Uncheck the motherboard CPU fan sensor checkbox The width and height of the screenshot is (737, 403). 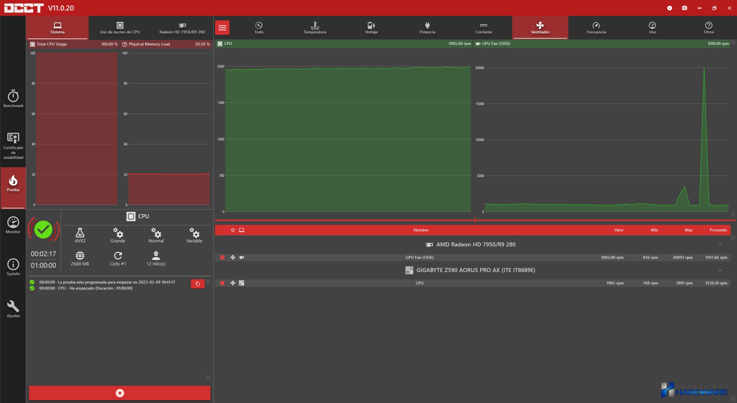(222, 283)
